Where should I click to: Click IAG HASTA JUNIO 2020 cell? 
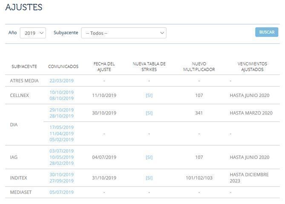pyautogui.click(x=250, y=157)
